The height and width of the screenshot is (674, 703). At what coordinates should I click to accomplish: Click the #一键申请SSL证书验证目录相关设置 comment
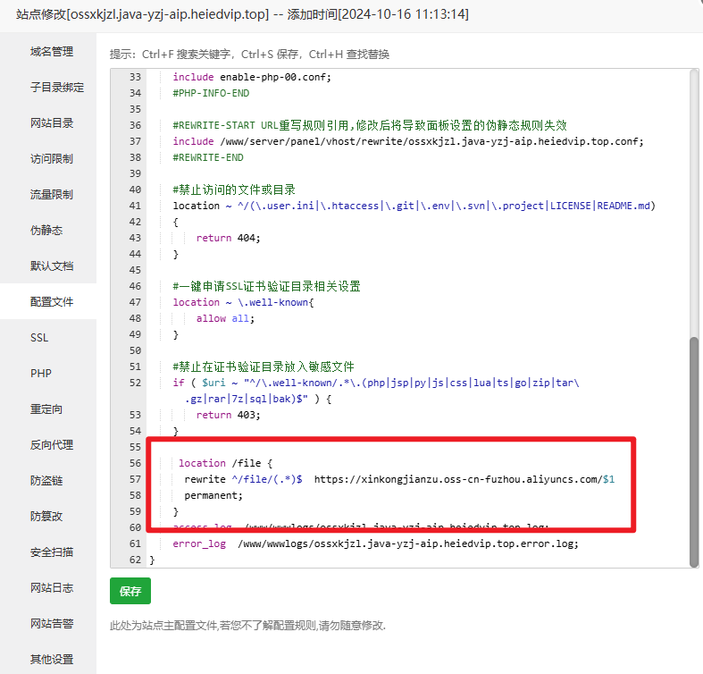coord(267,286)
